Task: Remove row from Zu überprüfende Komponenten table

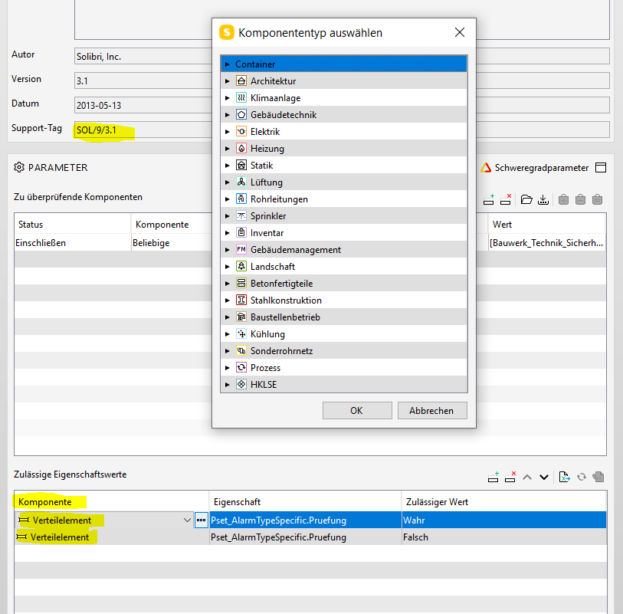Action: coord(506,199)
